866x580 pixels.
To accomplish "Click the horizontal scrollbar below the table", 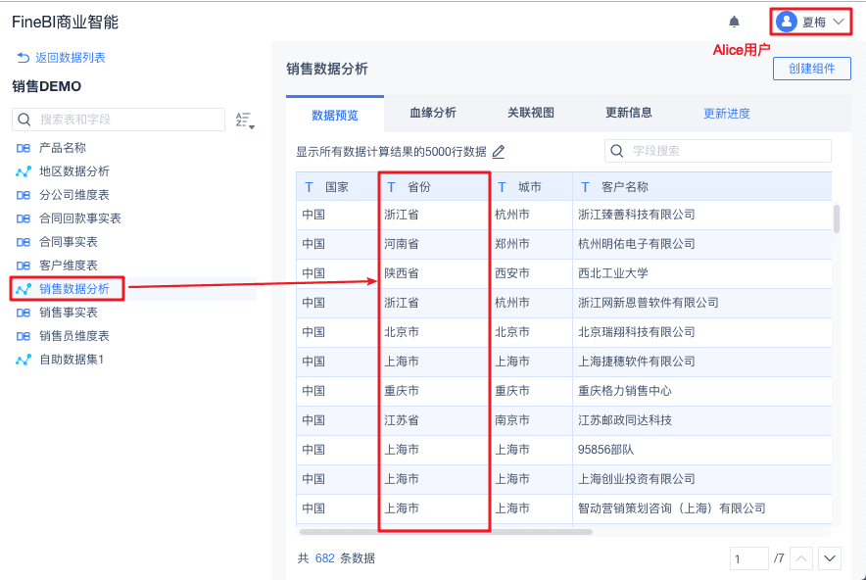I will point(446,532).
